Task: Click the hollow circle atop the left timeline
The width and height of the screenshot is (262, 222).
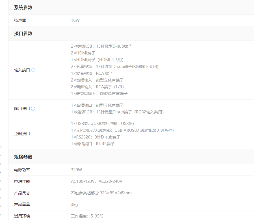Action: pyautogui.click(x=0, y=147)
